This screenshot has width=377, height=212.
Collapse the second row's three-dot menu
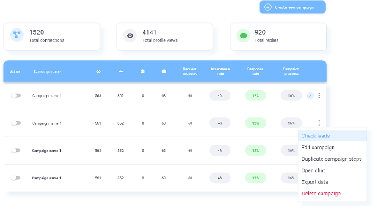click(319, 123)
